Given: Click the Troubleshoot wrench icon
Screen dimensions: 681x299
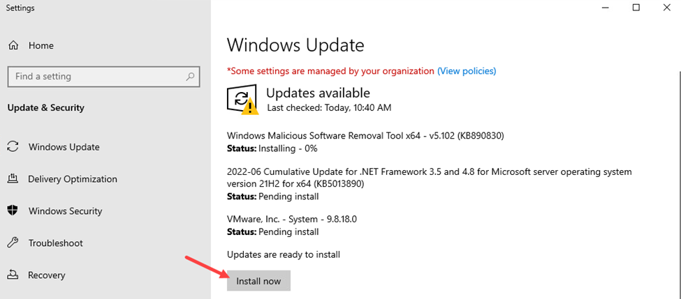Looking at the screenshot, I should [x=13, y=243].
